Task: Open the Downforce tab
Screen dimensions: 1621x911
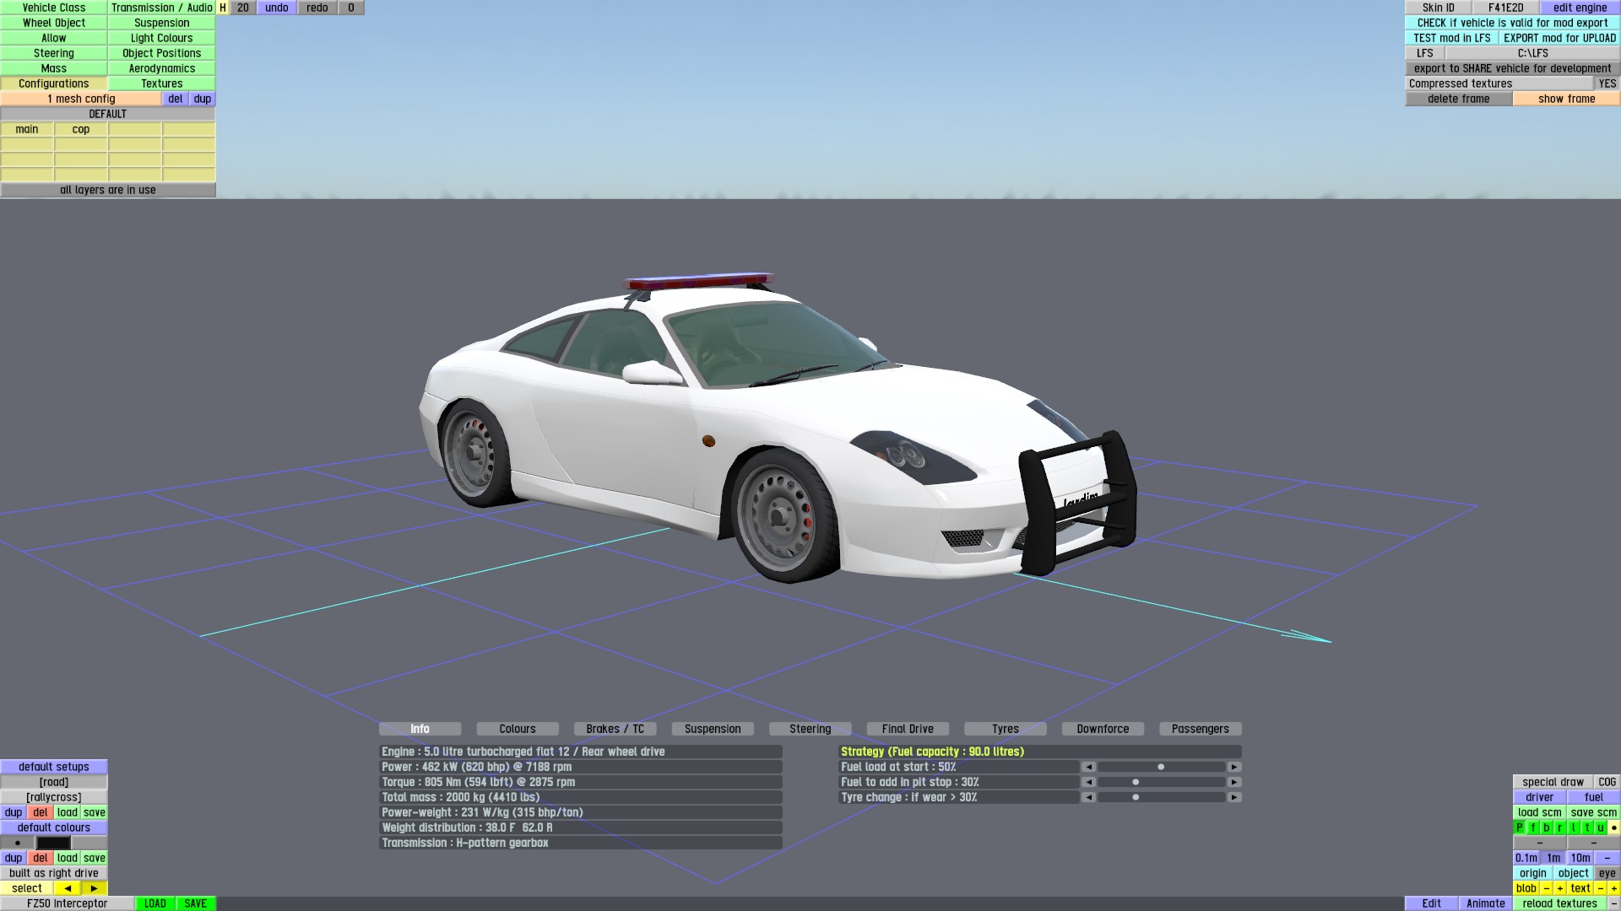Action: point(1103,729)
